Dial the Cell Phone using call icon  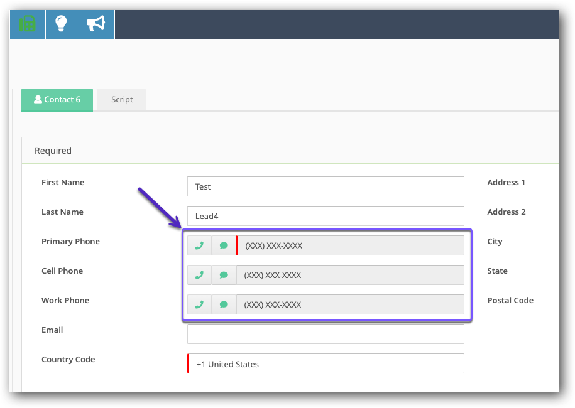point(199,275)
